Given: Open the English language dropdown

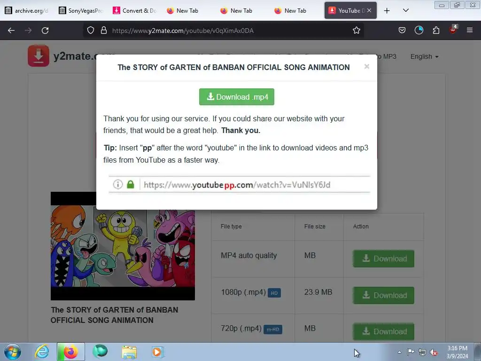Looking at the screenshot, I should click(x=424, y=56).
